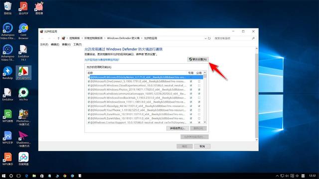Go to 控制面板 breadcrumb
The height and width of the screenshot is (179, 319).
click(75, 38)
